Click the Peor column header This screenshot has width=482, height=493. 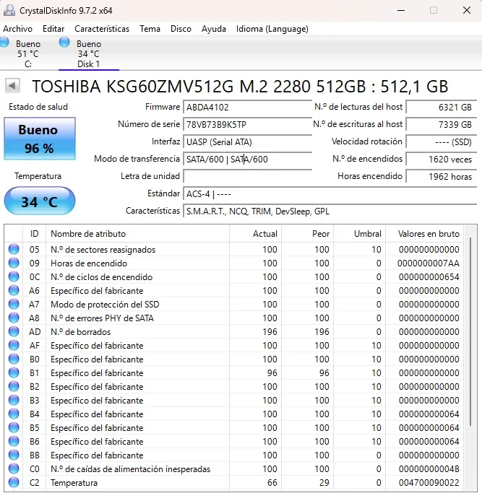coord(307,234)
